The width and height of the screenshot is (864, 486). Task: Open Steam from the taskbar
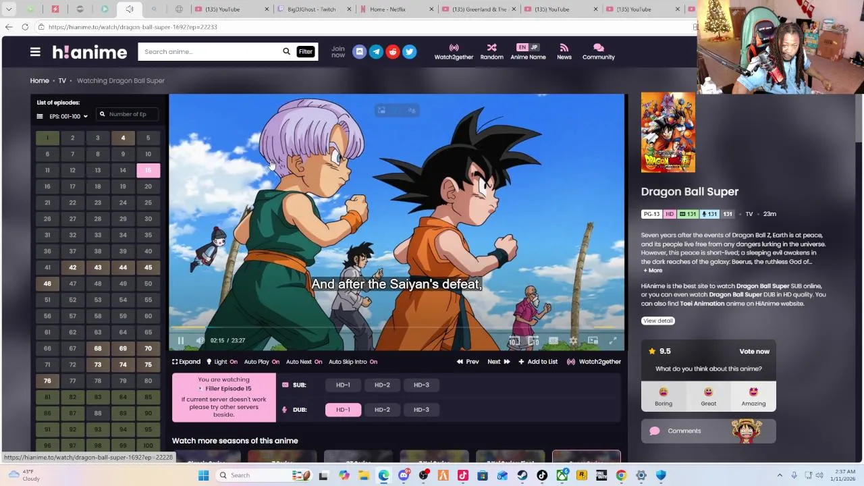click(x=522, y=475)
